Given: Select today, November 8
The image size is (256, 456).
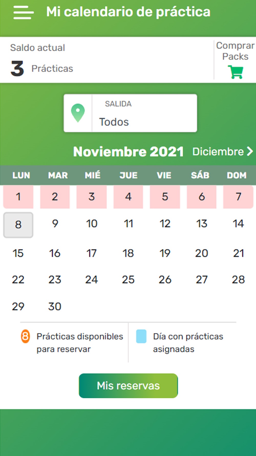Looking at the screenshot, I should click(18, 225).
